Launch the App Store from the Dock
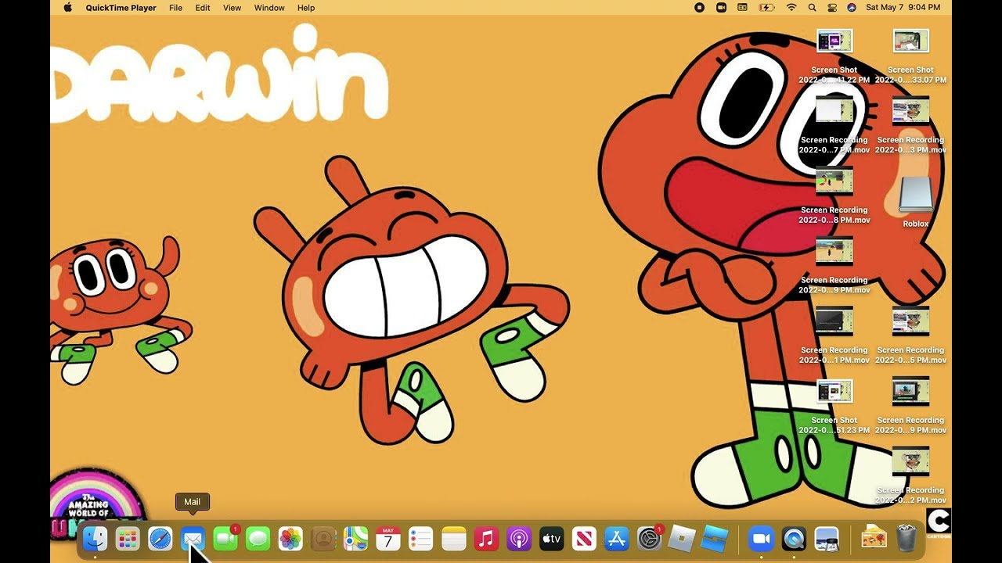Screen dimensions: 1002x563 617,538
